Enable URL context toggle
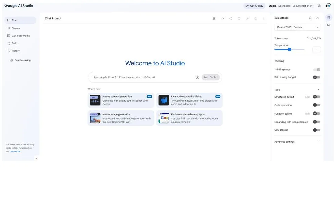 317,130
